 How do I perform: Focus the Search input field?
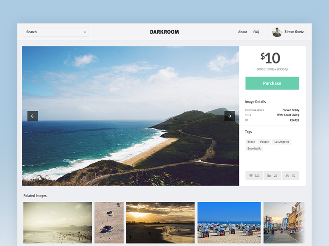[x=56, y=32]
